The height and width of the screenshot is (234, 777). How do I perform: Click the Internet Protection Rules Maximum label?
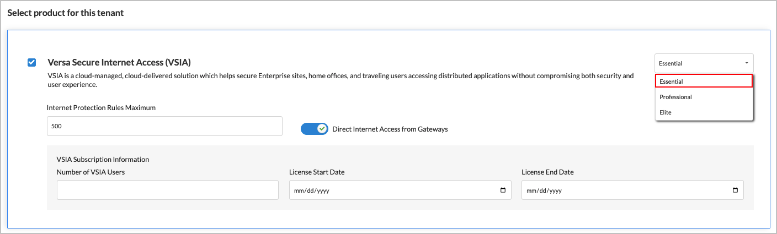click(x=101, y=108)
